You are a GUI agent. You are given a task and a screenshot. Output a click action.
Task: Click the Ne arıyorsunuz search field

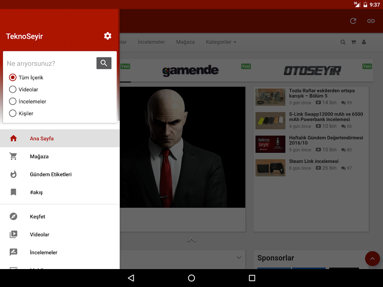[x=50, y=63]
